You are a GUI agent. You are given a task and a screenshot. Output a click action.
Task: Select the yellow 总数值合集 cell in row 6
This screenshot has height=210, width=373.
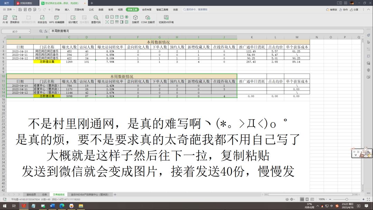tap(47, 61)
